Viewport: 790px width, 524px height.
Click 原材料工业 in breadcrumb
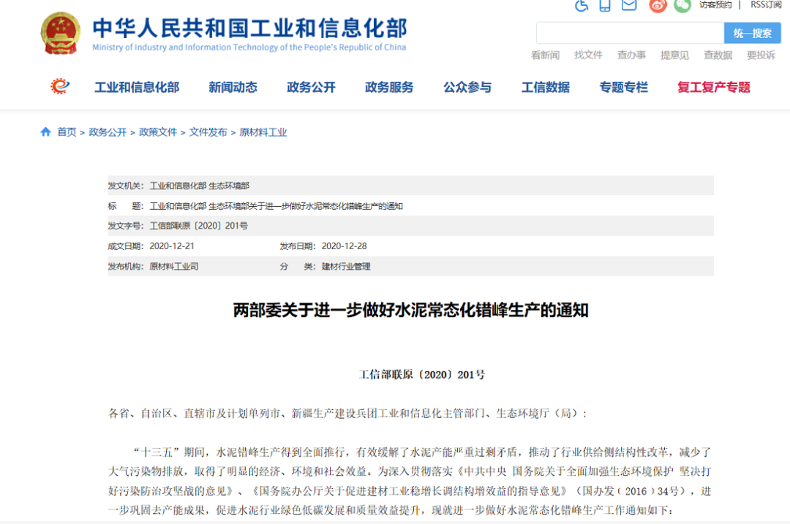(x=263, y=132)
